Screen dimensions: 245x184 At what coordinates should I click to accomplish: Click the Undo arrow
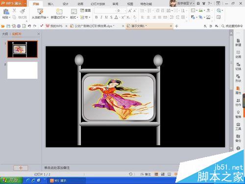29,26
